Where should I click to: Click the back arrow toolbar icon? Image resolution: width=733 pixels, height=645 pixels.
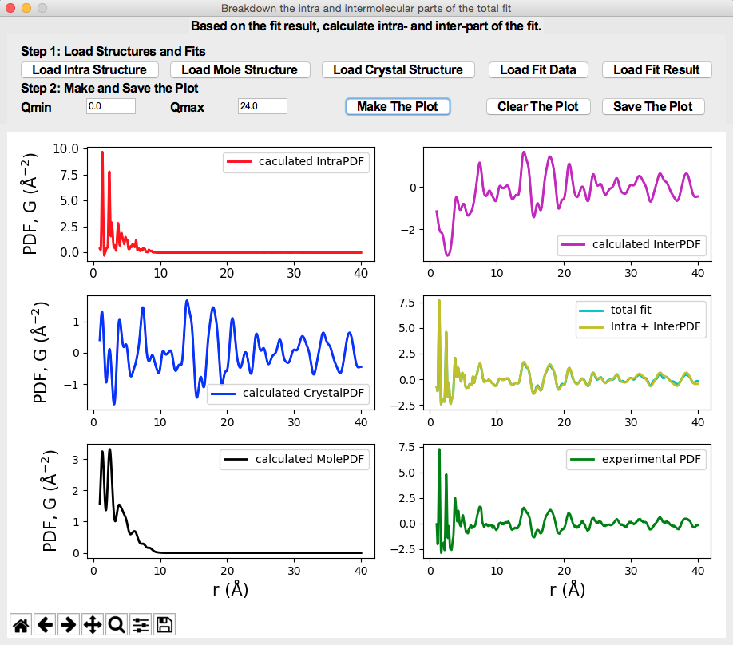[x=45, y=625]
